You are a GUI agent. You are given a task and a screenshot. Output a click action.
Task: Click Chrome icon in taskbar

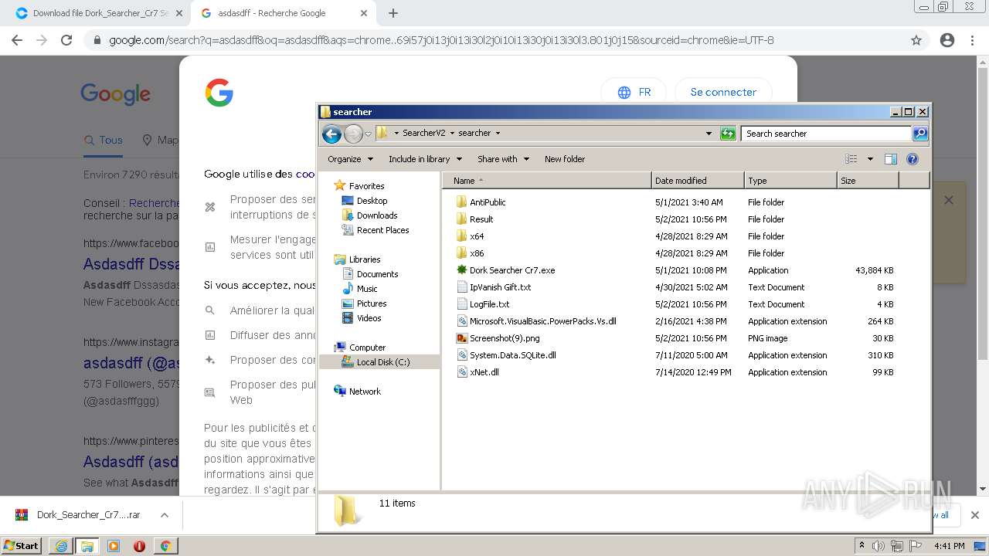165,546
